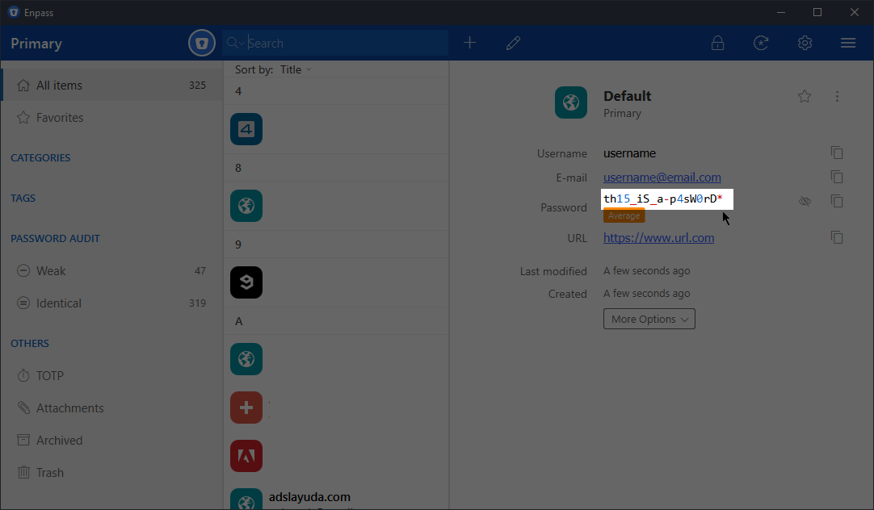The image size is (874, 510).
Task: Open Primary vault selector
Action: click(36, 44)
